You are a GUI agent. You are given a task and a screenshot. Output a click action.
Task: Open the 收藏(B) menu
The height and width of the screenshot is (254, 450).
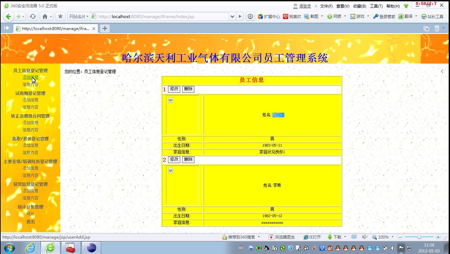coord(359,6)
